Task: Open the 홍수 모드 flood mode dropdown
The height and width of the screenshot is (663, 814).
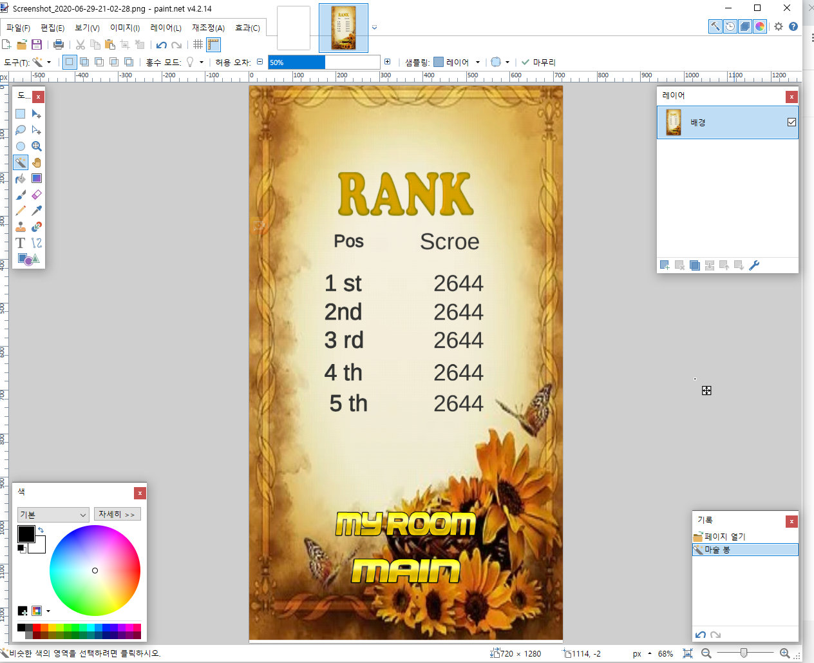Action: click(195, 62)
